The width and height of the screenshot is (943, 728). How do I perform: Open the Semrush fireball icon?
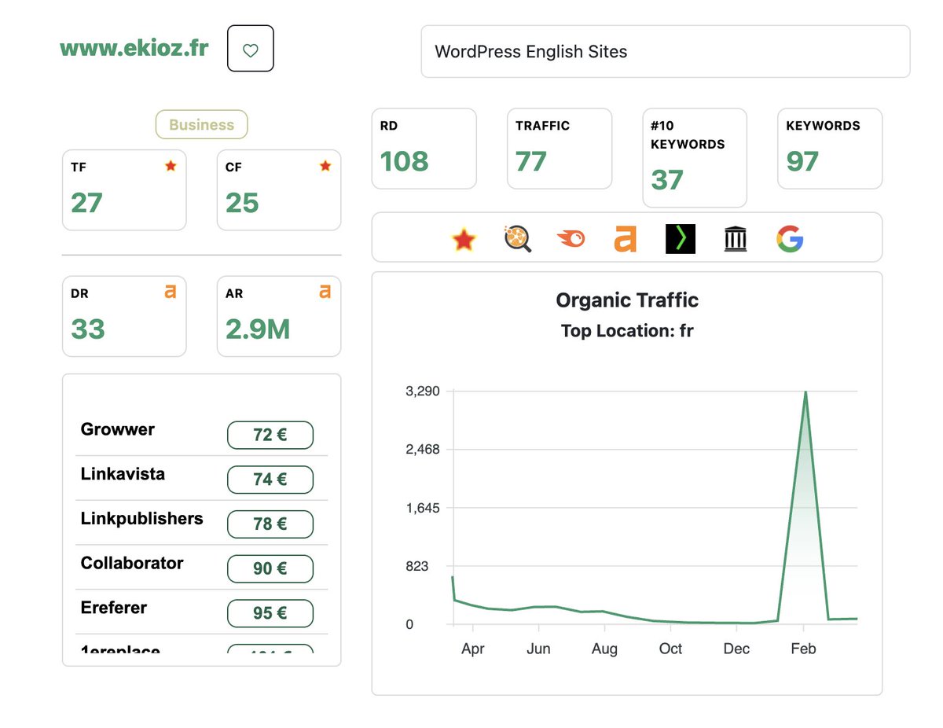click(571, 239)
